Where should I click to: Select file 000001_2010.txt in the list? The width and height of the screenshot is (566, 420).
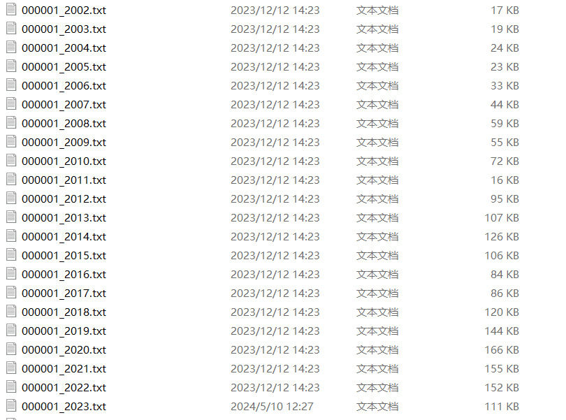coord(64,161)
